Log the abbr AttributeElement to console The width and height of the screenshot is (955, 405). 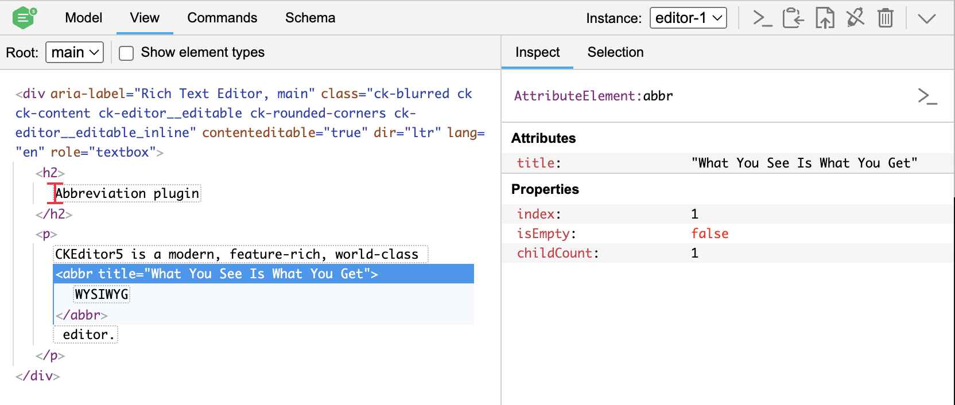[927, 96]
